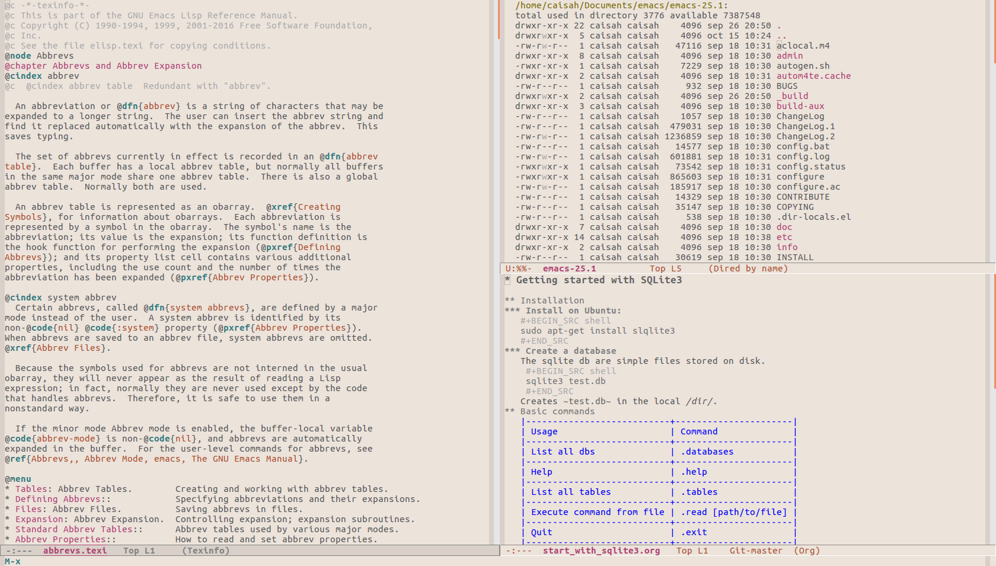
Task: Select config.status file entry
Action: coord(811,167)
